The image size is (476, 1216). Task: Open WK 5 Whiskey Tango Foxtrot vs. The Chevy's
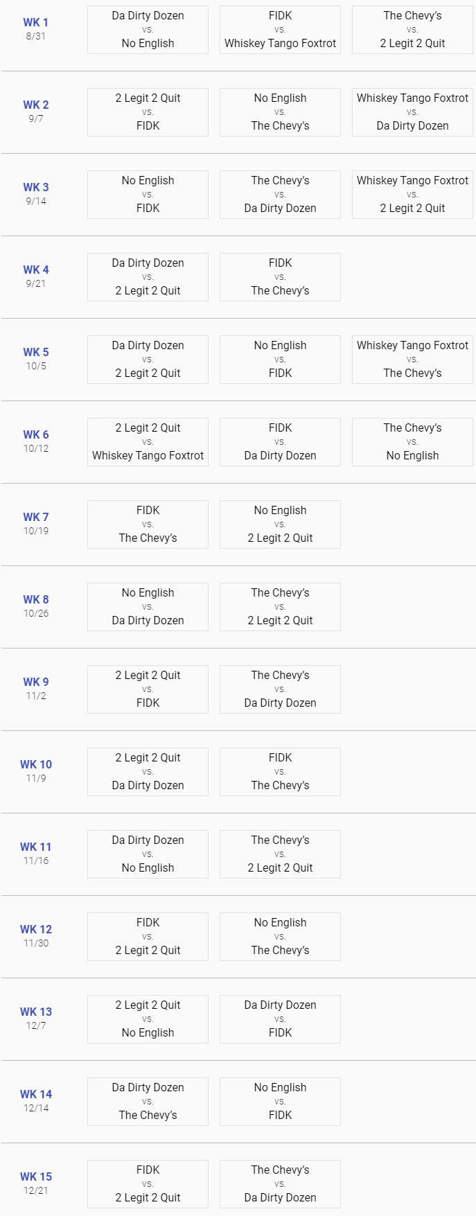tap(412, 360)
